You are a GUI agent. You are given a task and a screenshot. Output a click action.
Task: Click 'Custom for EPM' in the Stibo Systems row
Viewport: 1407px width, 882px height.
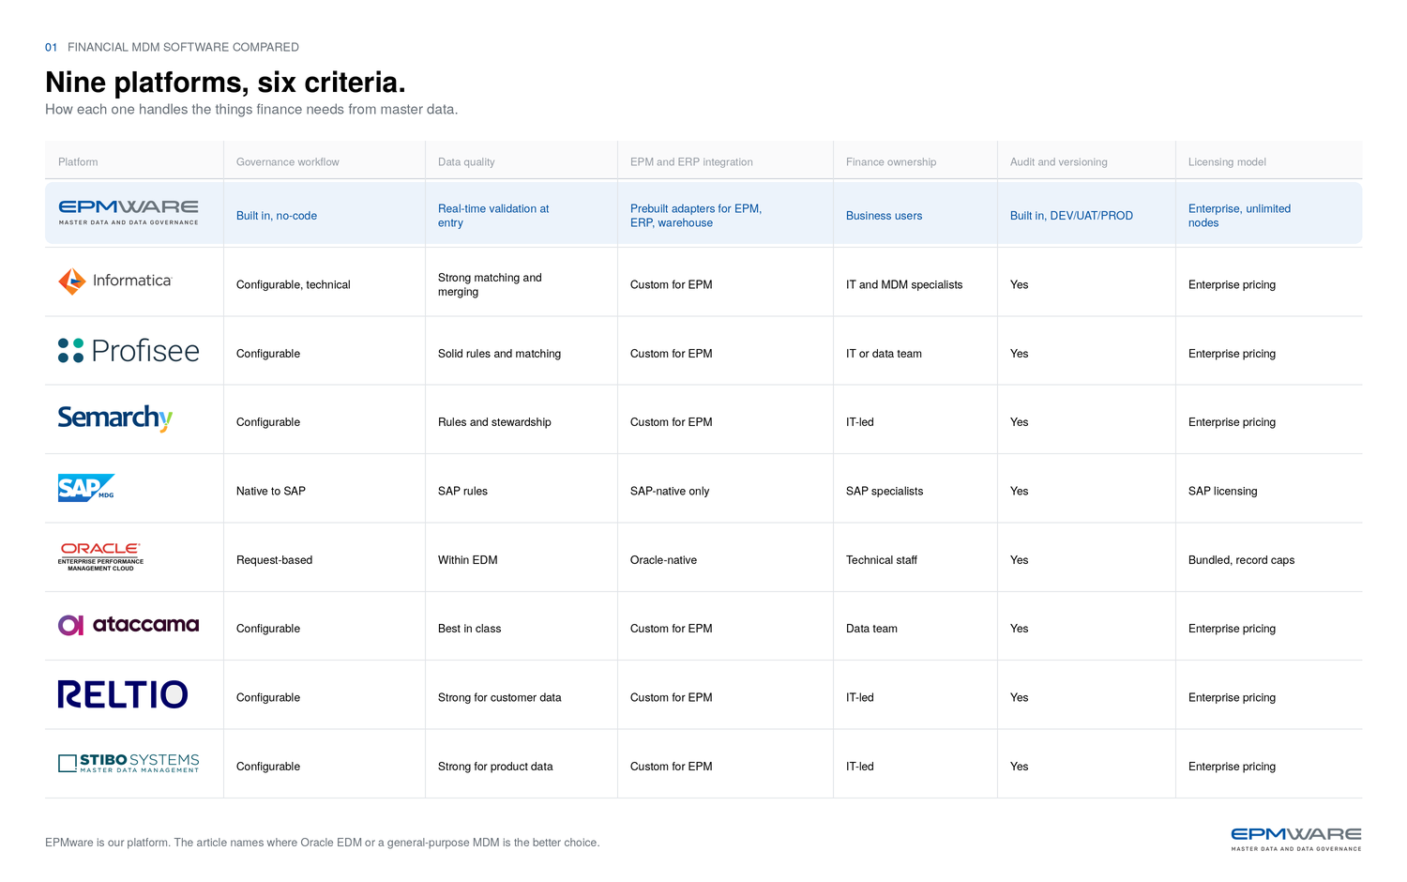point(671,767)
